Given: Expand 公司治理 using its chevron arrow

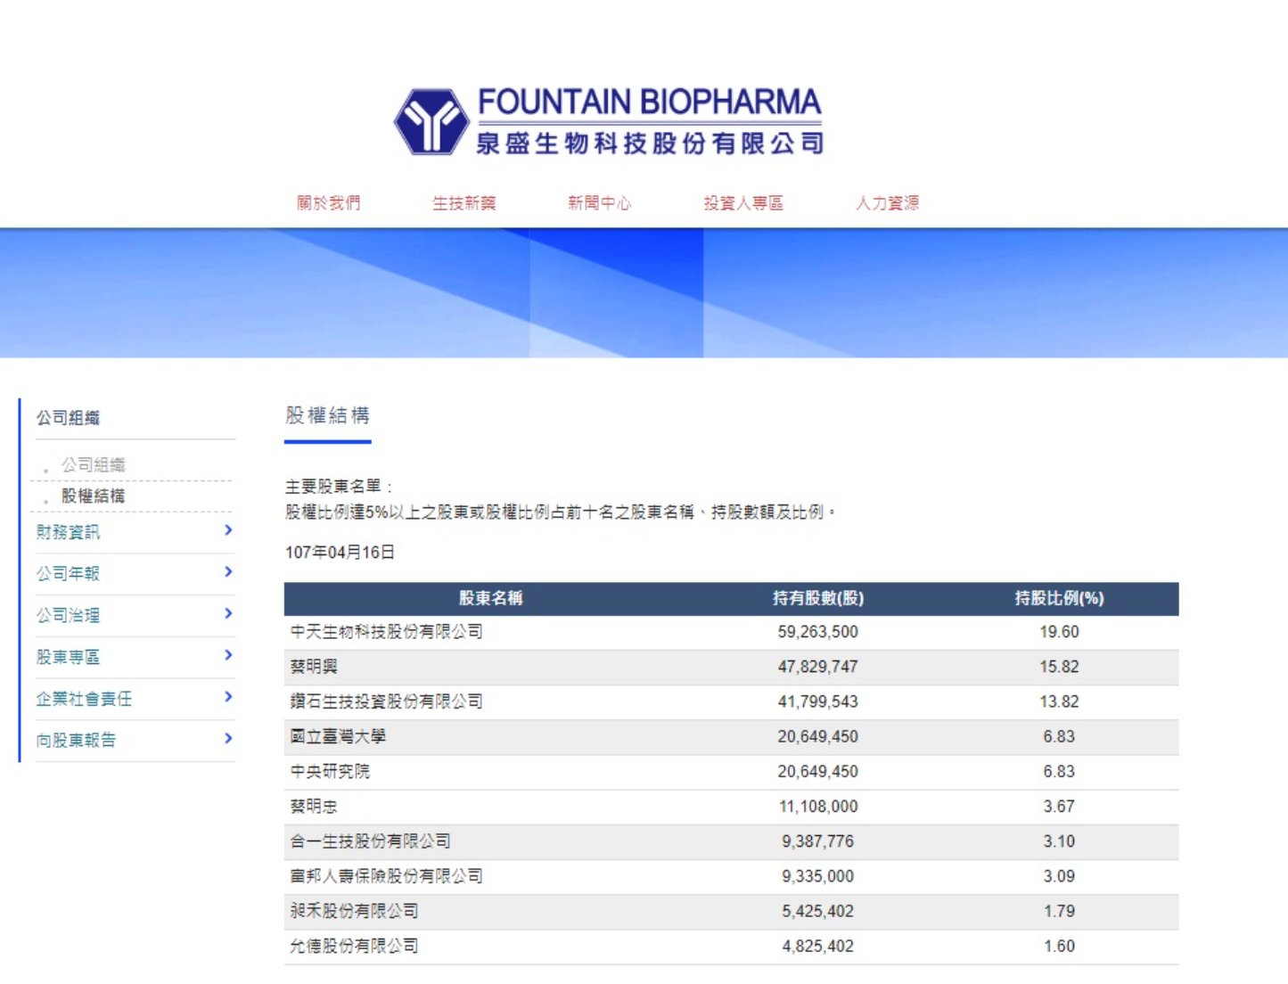Looking at the screenshot, I should point(228,614).
